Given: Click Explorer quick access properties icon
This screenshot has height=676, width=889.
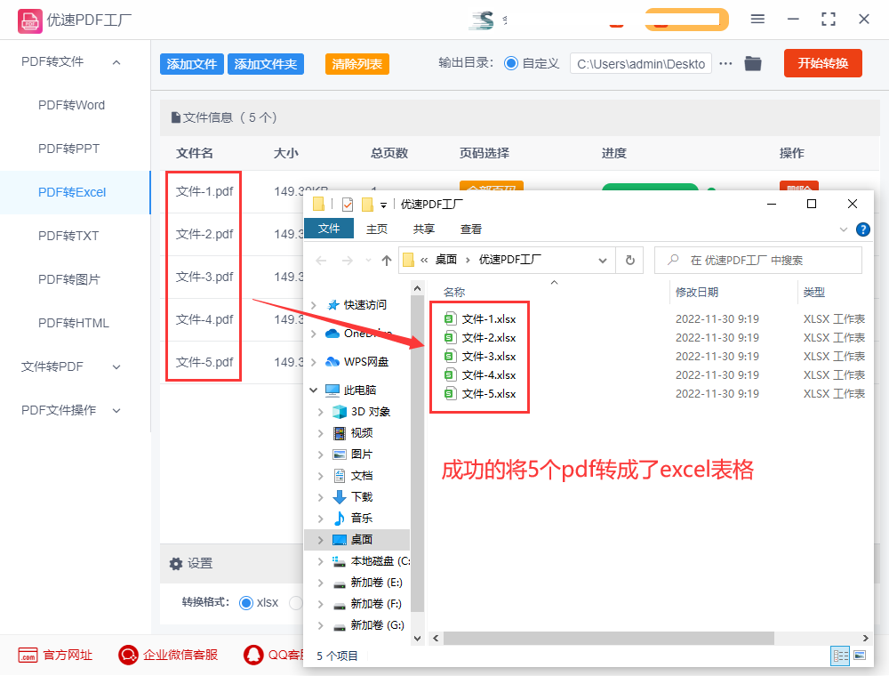Looking at the screenshot, I should [x=348, y=204].
